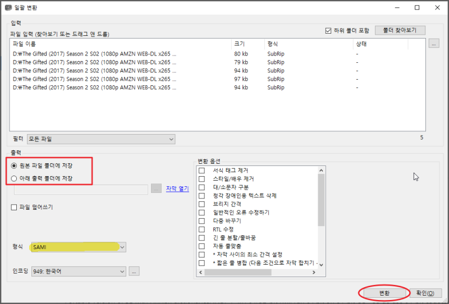Screen dimensions: 449x304
Task: Check the 긴 줄 분할/줄바꿈 option
Action: [201, 238]
